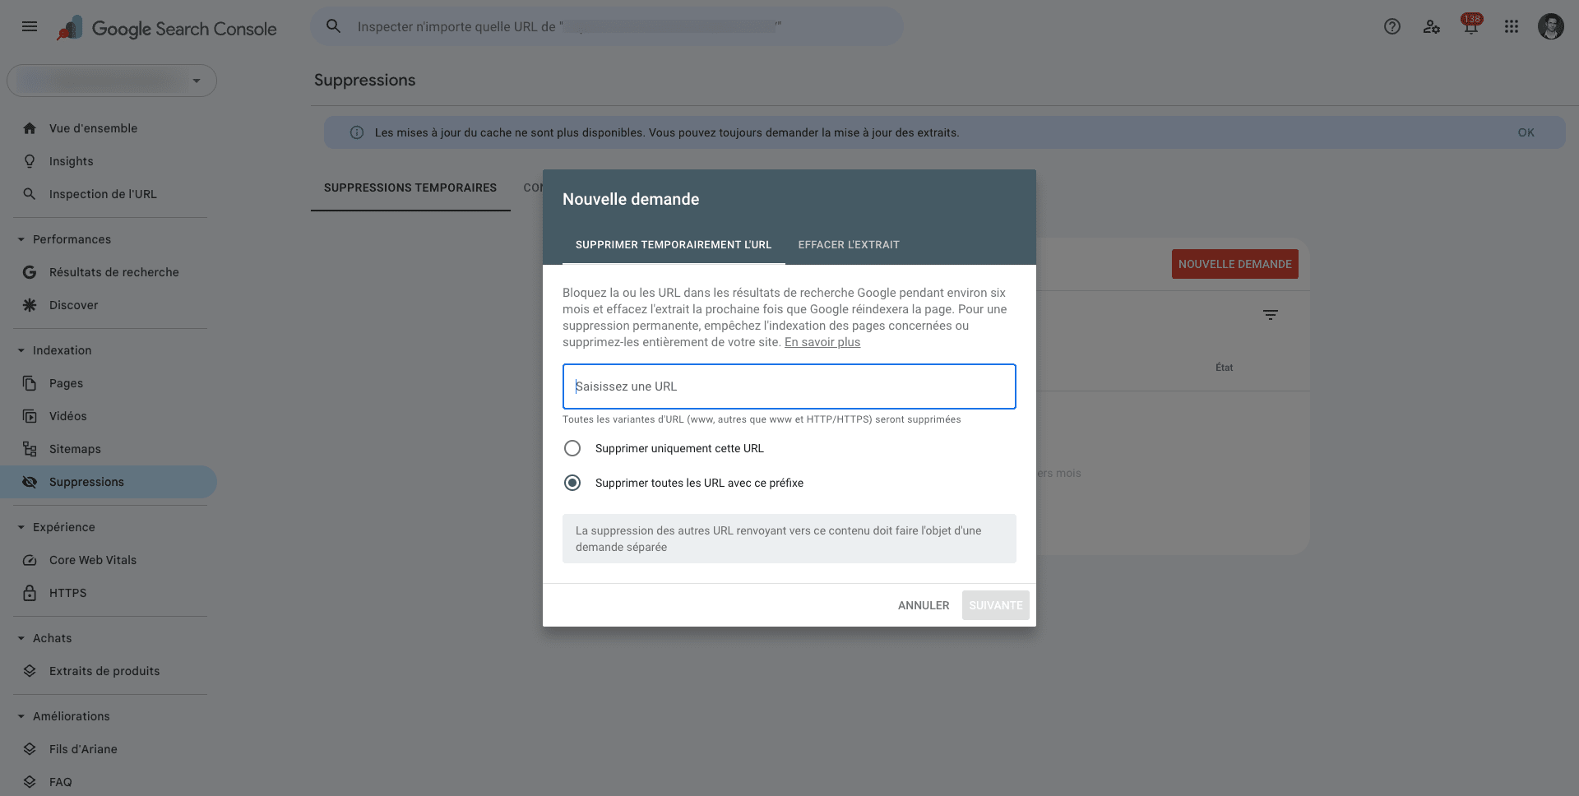Switch to the EFFACER L'EXTRAIT tab

click(848, 244)
